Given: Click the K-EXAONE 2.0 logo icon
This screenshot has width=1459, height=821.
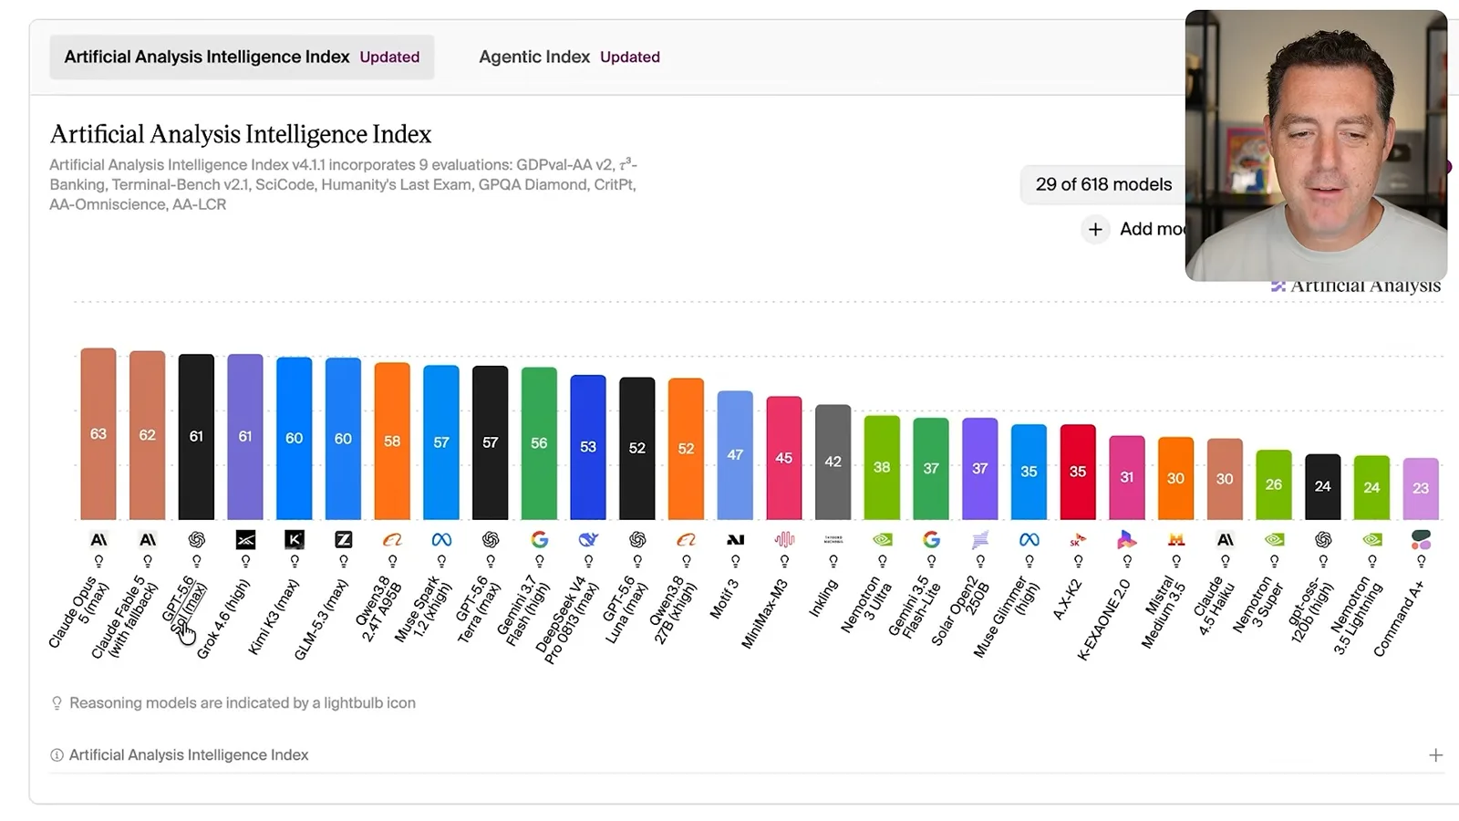Looking at the screenshot, I should click(x=1127, y=540).
